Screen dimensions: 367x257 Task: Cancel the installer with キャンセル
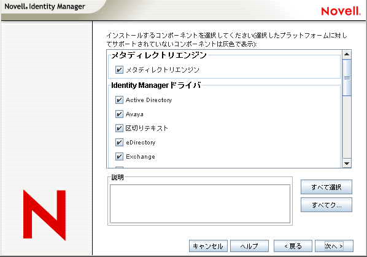208,246
